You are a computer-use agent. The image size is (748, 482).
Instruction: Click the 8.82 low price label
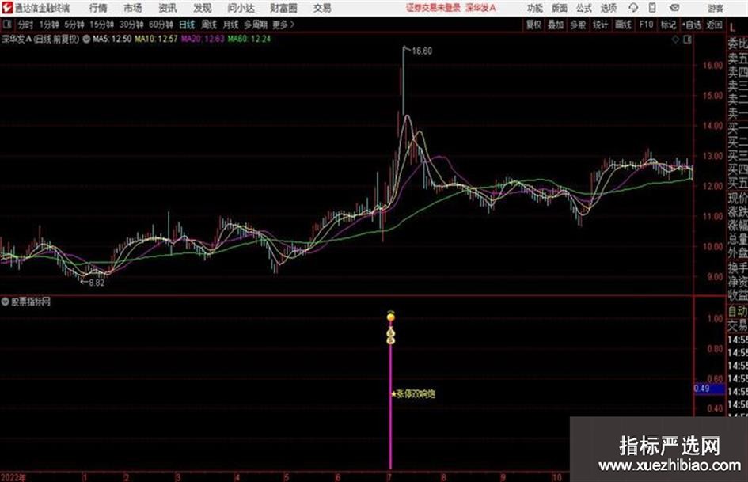click(x=97, y=283)
